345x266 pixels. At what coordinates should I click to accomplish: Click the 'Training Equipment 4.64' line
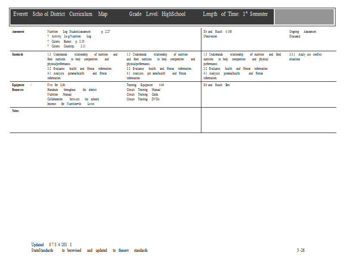[x=145, y=85]
